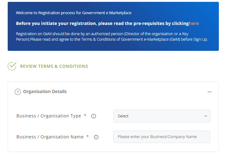
Task: Click the 'Welcome to Registration process' heading
Action: [73, 13]
